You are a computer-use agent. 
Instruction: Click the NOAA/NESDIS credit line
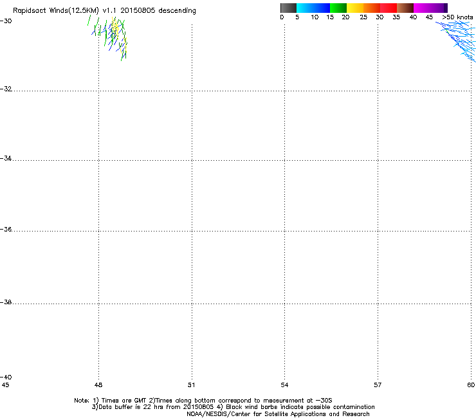pyautogui.click(x=278, y=414)
